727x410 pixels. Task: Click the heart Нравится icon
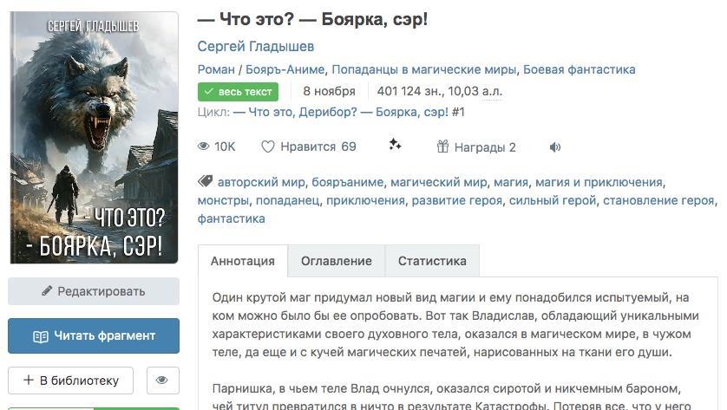point(268,146)
